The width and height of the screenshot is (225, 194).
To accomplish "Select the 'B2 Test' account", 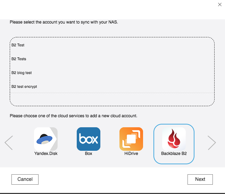I will click(18, 45).
